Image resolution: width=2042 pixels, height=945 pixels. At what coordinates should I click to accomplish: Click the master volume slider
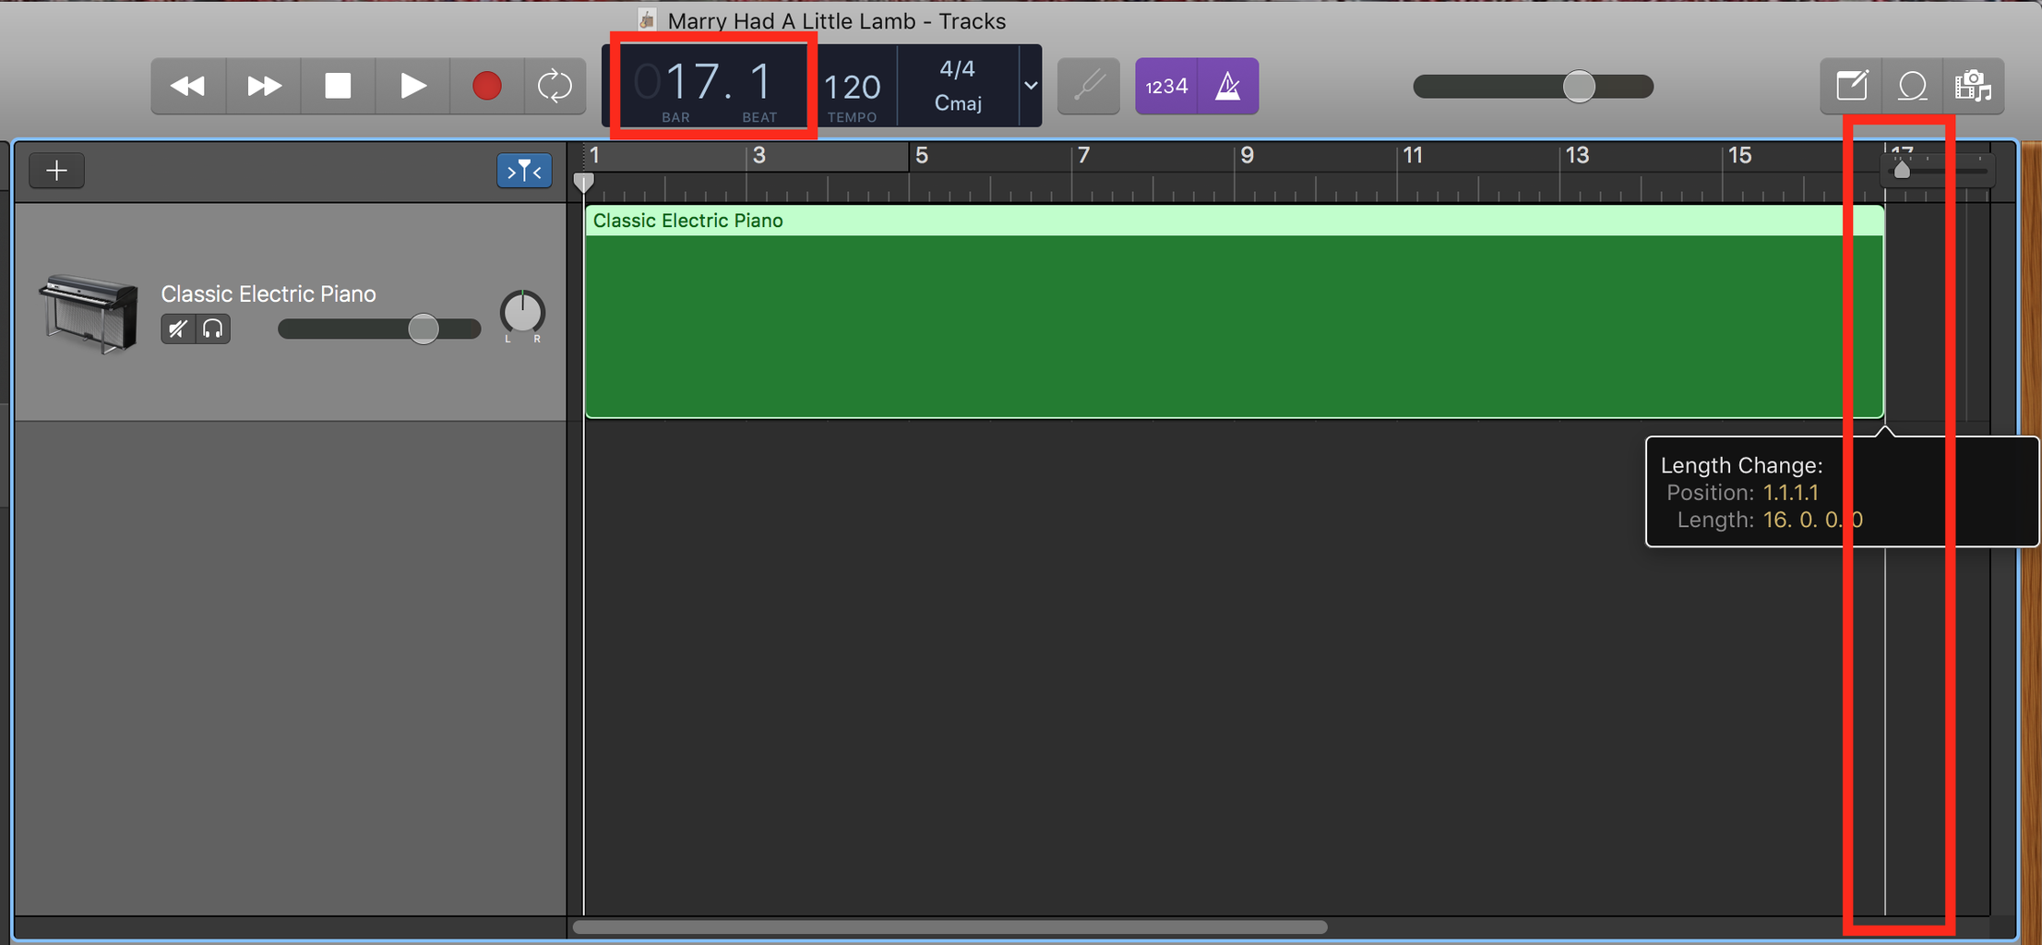[x=1580, y=86]
